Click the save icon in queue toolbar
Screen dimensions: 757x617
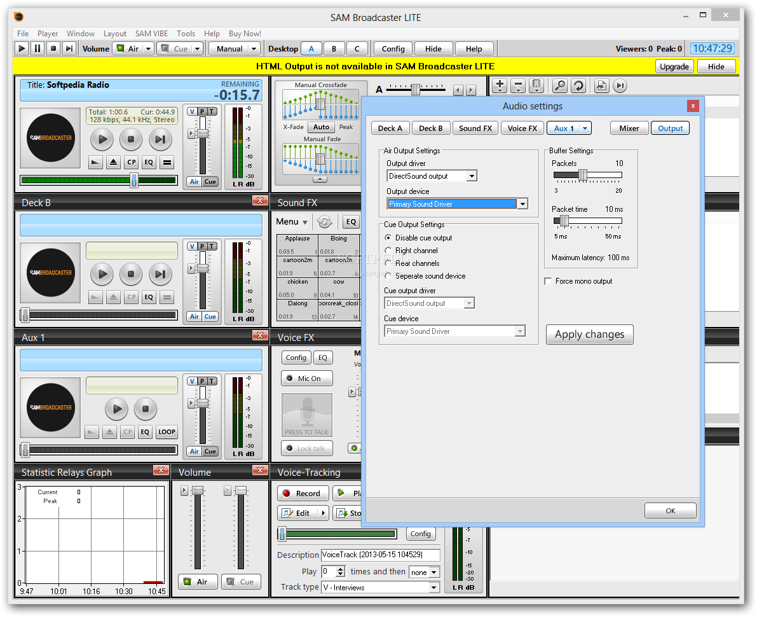[536, 86]
